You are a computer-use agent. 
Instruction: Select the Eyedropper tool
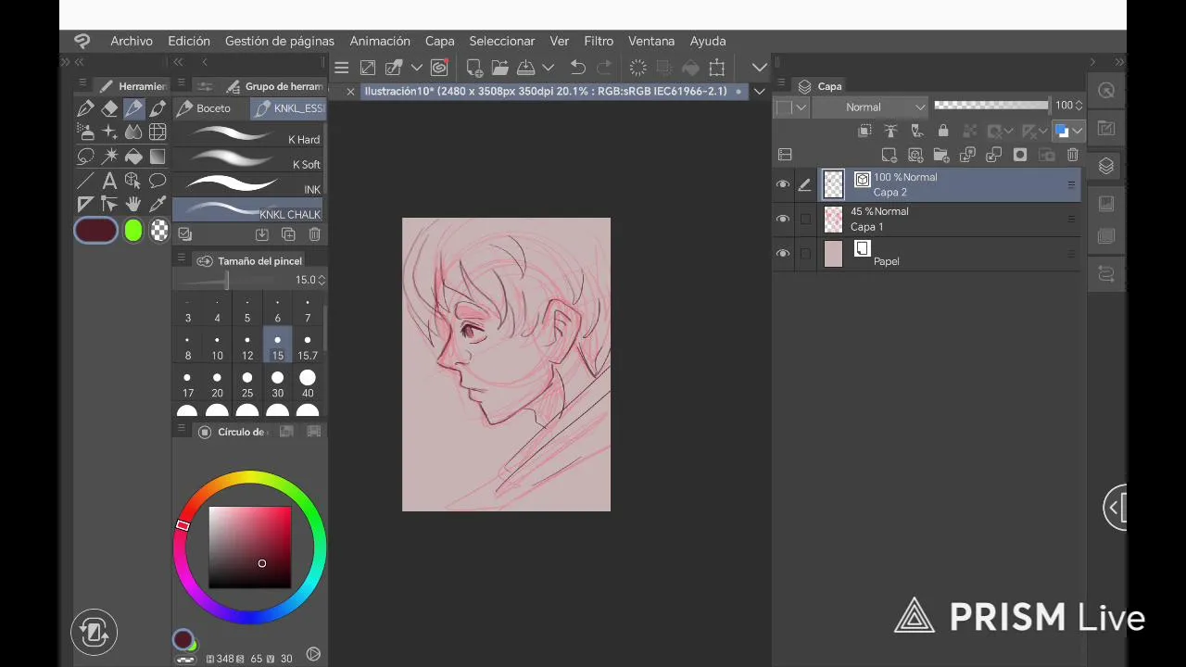point(158,204)
